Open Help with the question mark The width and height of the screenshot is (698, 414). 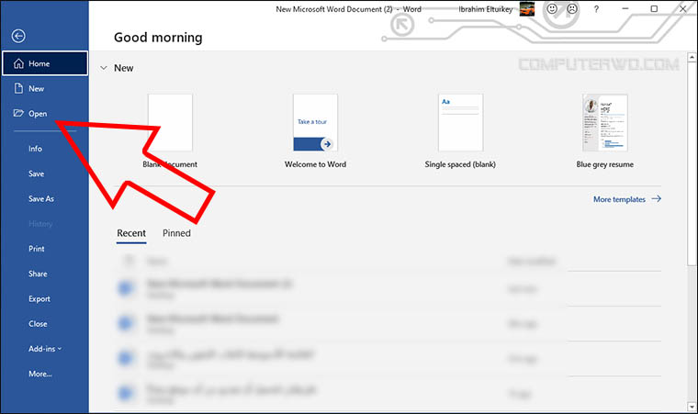596,9
